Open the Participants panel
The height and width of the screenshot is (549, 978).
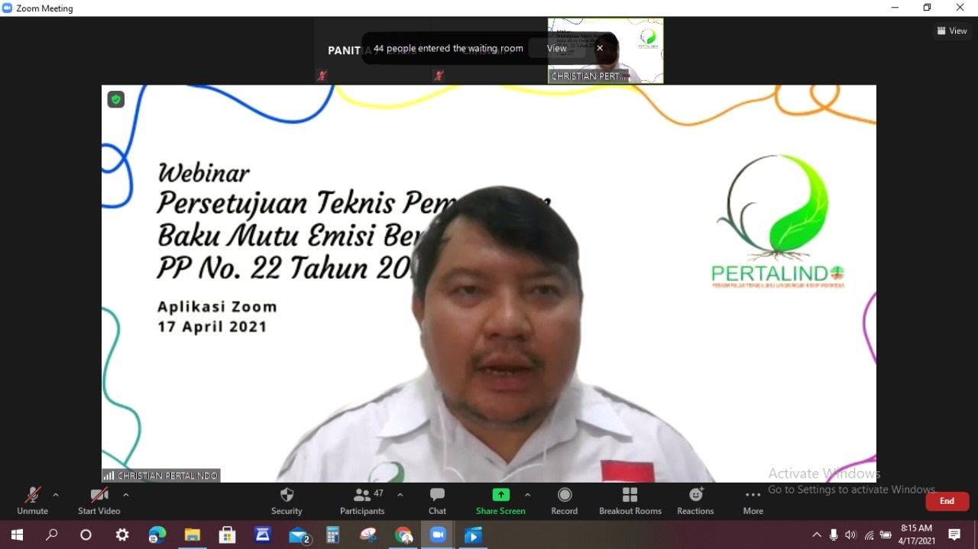point(362,501)
